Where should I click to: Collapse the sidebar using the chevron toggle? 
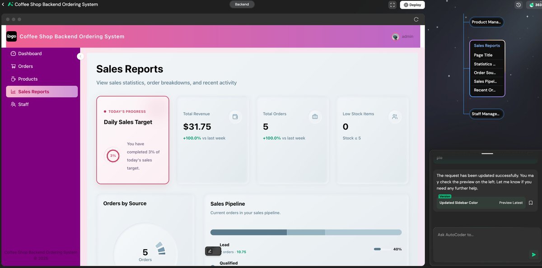coord(80,56)
